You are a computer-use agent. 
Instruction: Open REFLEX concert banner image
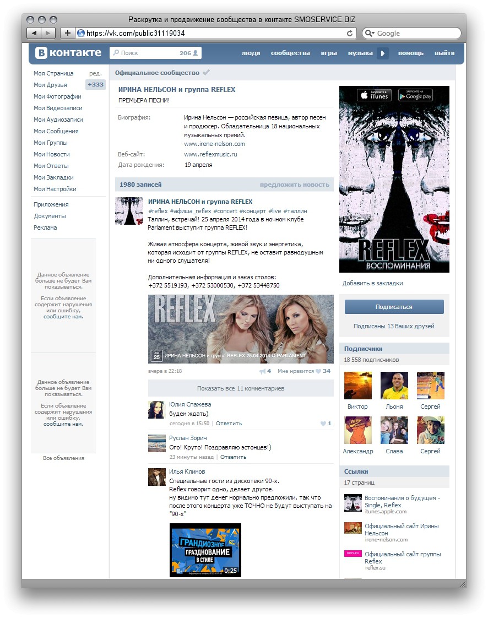[241, 329]
